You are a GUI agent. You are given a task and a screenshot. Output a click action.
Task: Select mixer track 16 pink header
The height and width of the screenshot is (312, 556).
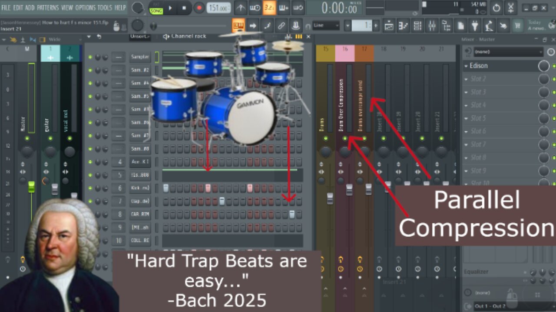tap(345, 53)
